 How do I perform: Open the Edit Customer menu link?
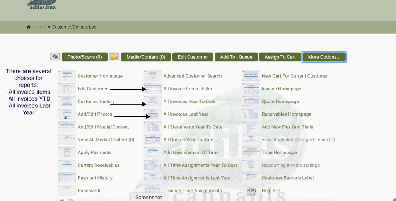(92, 89)
